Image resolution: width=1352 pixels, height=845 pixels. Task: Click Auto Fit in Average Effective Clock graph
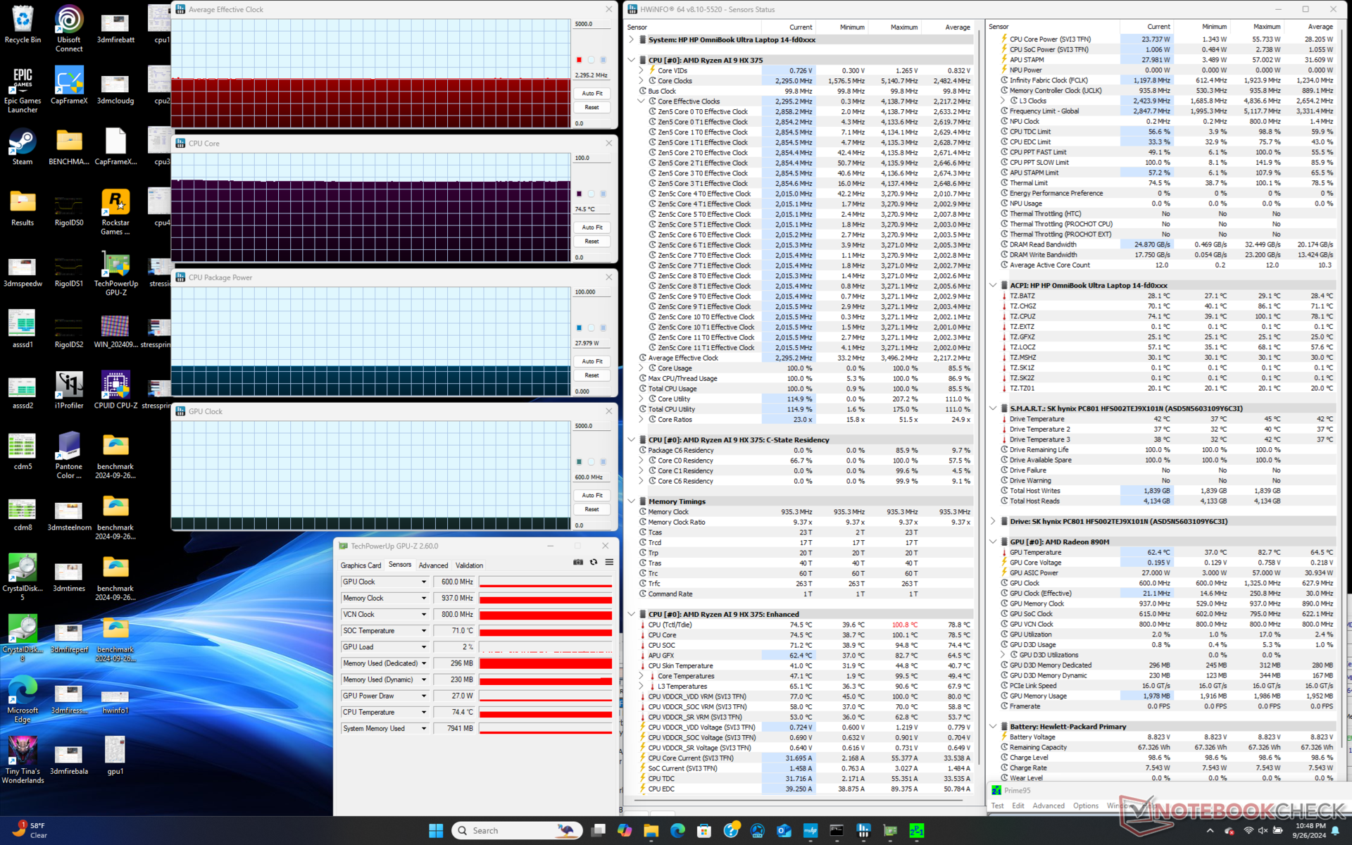591,93
